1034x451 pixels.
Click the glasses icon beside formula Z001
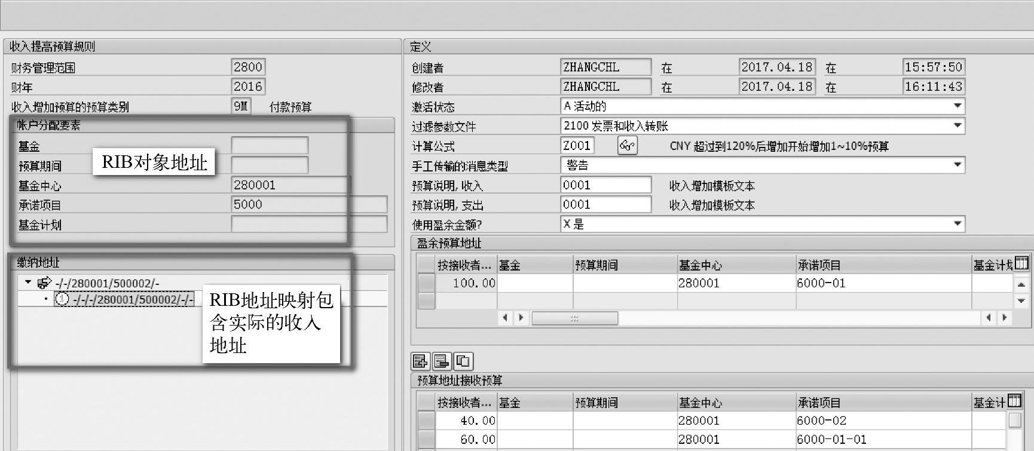point(626,146)
